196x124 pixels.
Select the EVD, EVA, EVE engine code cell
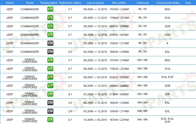(x=167, y=120)
